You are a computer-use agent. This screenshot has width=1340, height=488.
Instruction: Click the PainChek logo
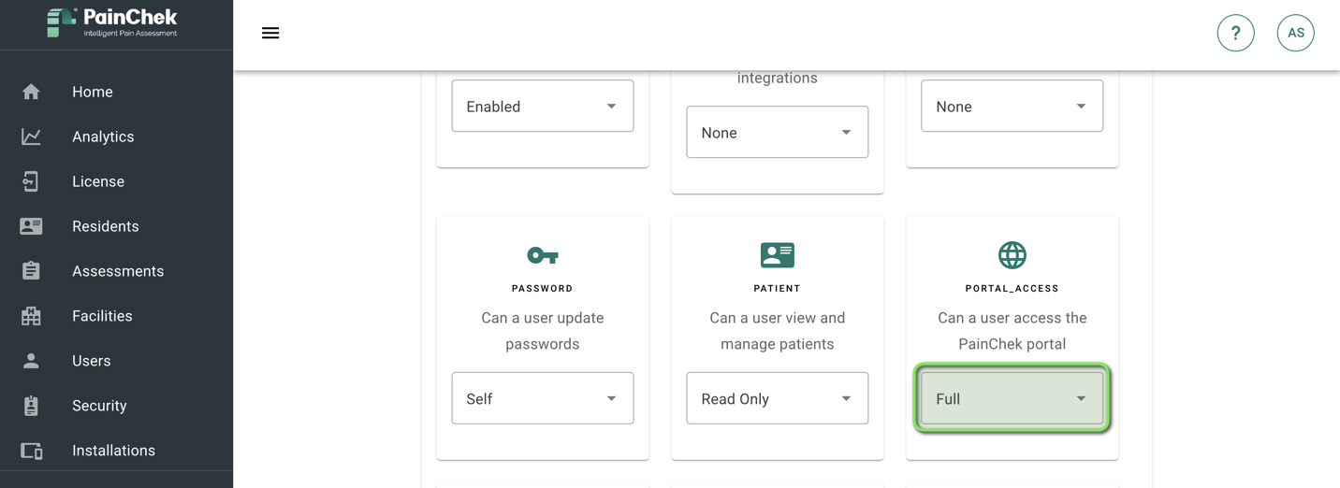point(112,22)
